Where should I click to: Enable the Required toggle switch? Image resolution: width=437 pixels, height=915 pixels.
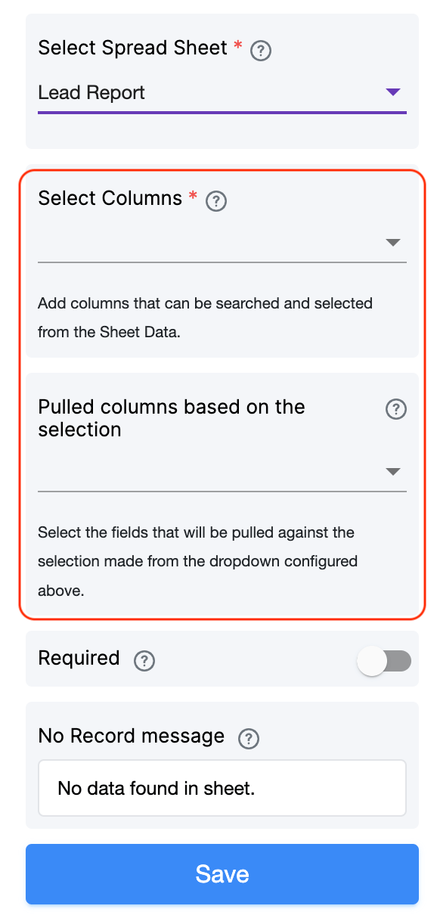pyautogui.click(x=385, y=660)
